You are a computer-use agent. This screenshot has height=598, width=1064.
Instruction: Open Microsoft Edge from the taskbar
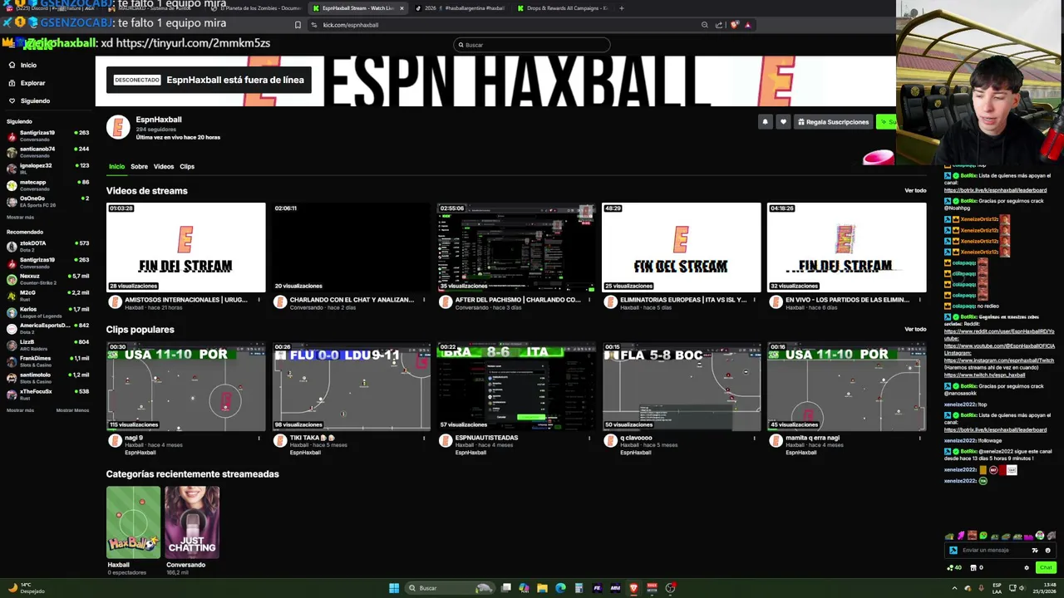[x=560, y=588]
